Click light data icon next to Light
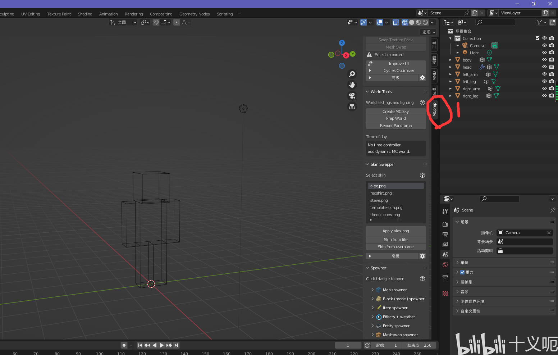This screenshot has height=355, width=558. tap(489, 53)
